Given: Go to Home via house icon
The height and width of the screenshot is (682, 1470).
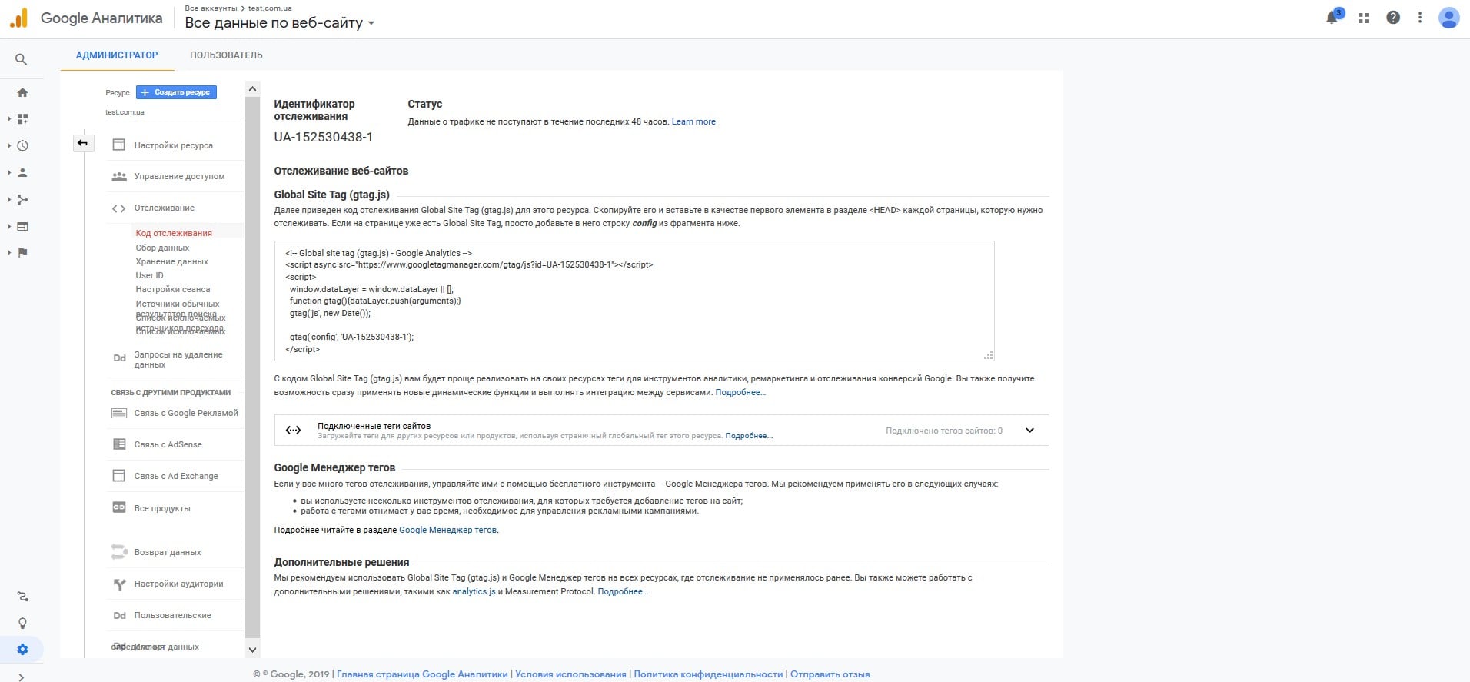Looking at the screenshot, I should (x=22, y=92).
